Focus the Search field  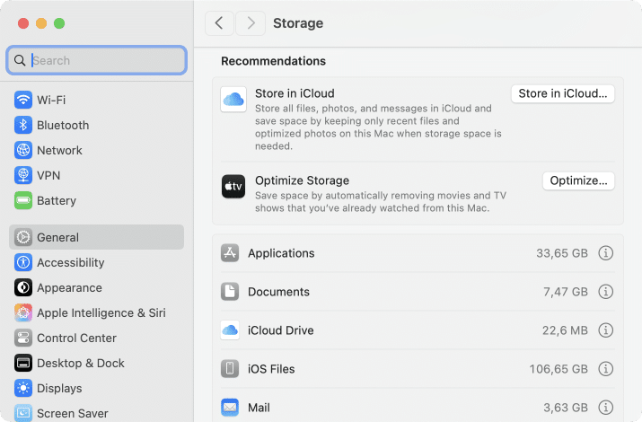(97, 60)
